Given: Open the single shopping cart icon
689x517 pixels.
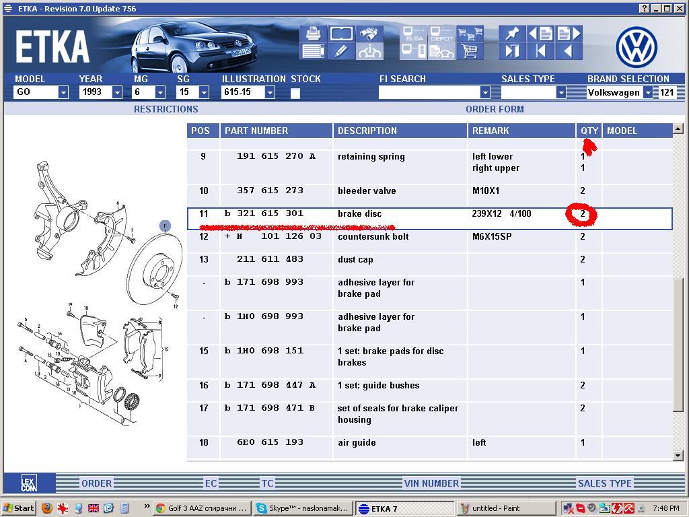Looking at the screenshot, I should pyautogui.click(x=469, y=51).
